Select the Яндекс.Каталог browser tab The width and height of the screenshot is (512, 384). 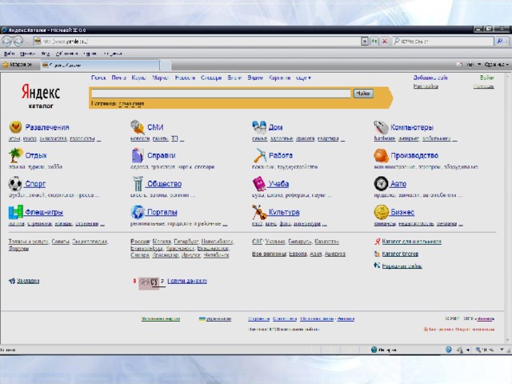(x=100, y=65)
